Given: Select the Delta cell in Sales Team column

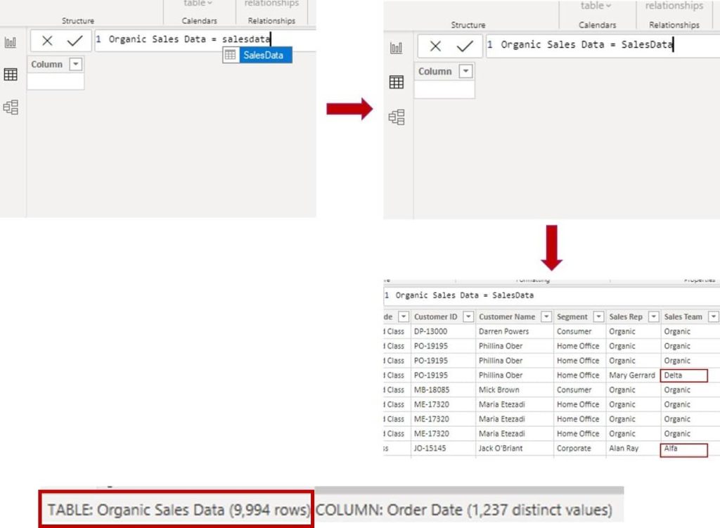Looking at the screenshot, I should coord(684,375).
